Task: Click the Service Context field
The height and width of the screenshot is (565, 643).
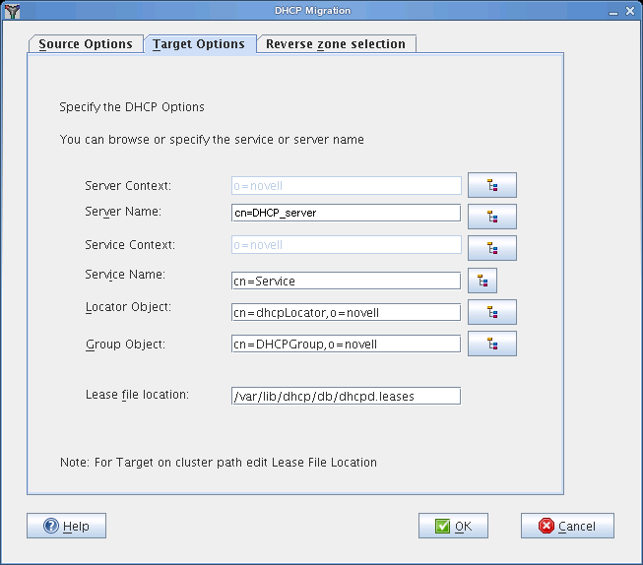Action: [x=346, y=245]
